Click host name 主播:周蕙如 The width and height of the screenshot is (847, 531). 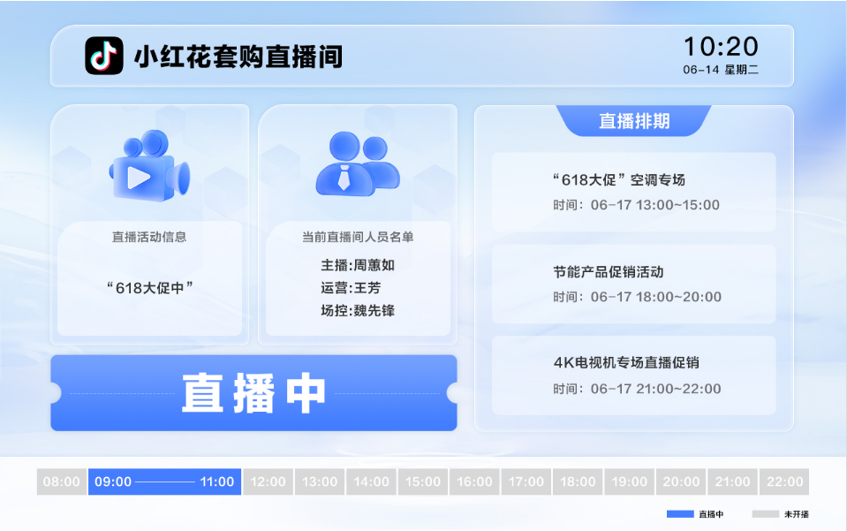click(x=357, y=265)
